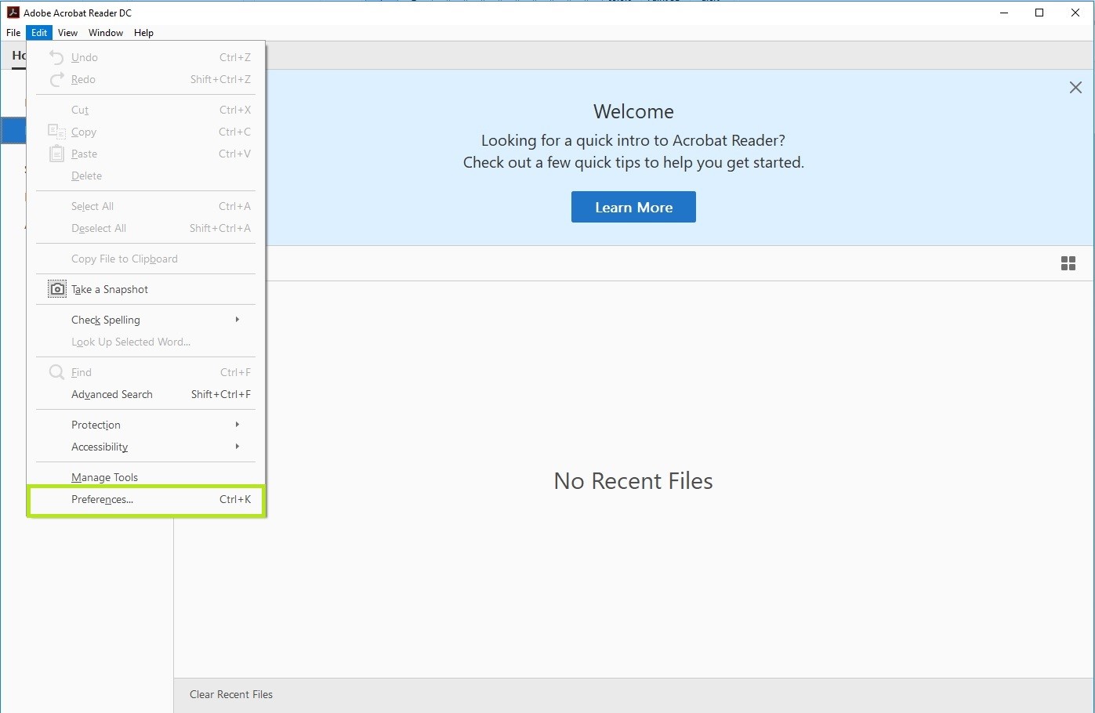The height and width of the screenshot is (713, 1095).
Task: Click the Undo arrow icon in Edit menu
Action: pos(56,57)
